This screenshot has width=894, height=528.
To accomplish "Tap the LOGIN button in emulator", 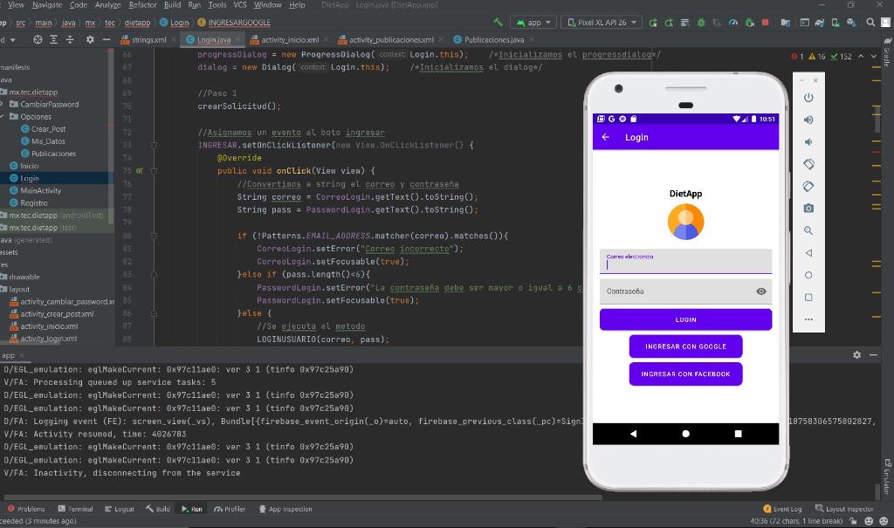I will point(685,320).
